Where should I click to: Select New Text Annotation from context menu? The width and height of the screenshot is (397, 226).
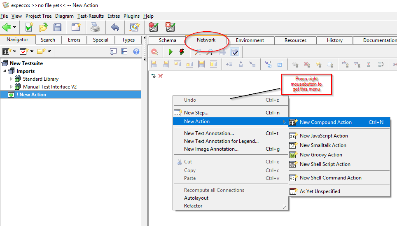pyautogui.click(x=209, y=133)
